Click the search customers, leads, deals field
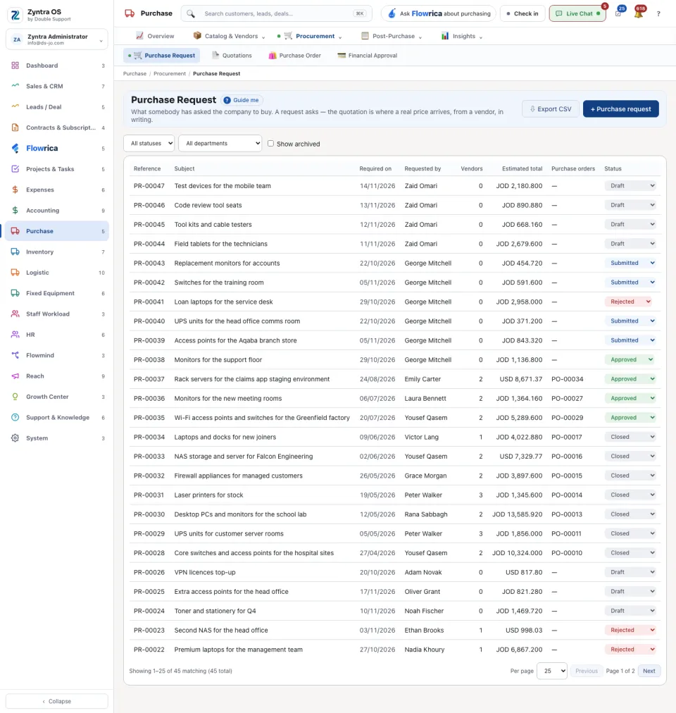 277,13
